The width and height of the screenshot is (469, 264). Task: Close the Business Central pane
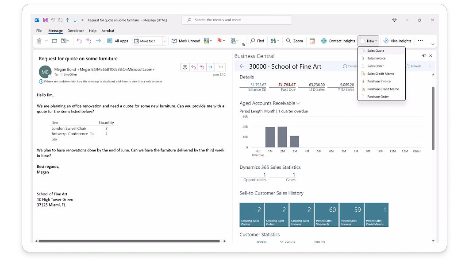click(431, 56)
